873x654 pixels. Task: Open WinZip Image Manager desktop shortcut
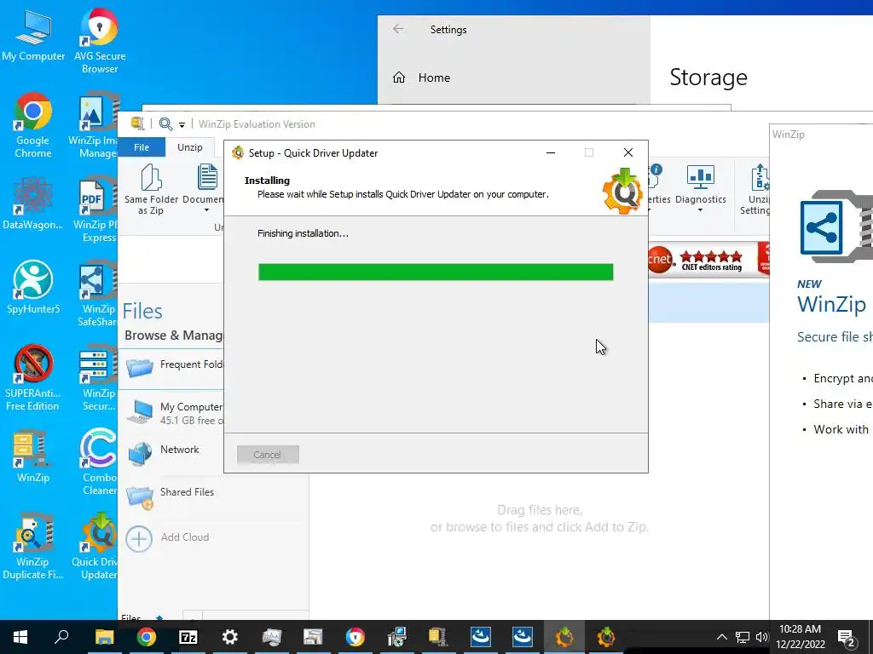click(95, 124)
